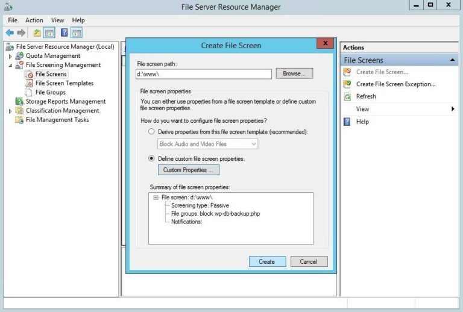
Task: Click the File Management Tasks icon
Action: coord(19,119)
